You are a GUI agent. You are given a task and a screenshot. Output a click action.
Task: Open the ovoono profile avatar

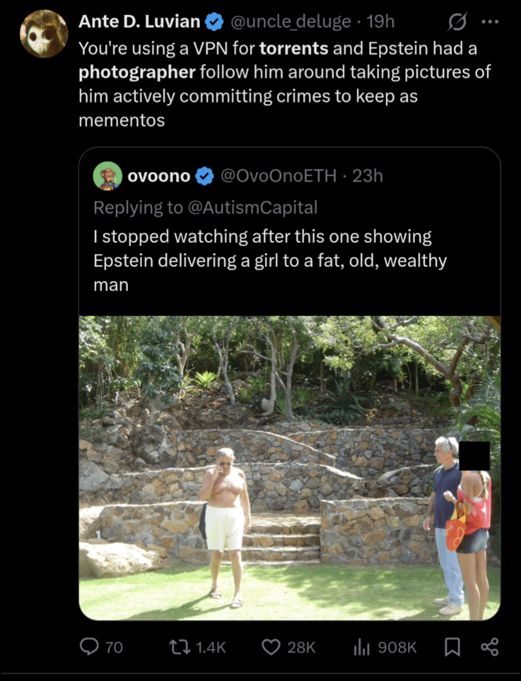pyautogui.click(x=107, y=176)
